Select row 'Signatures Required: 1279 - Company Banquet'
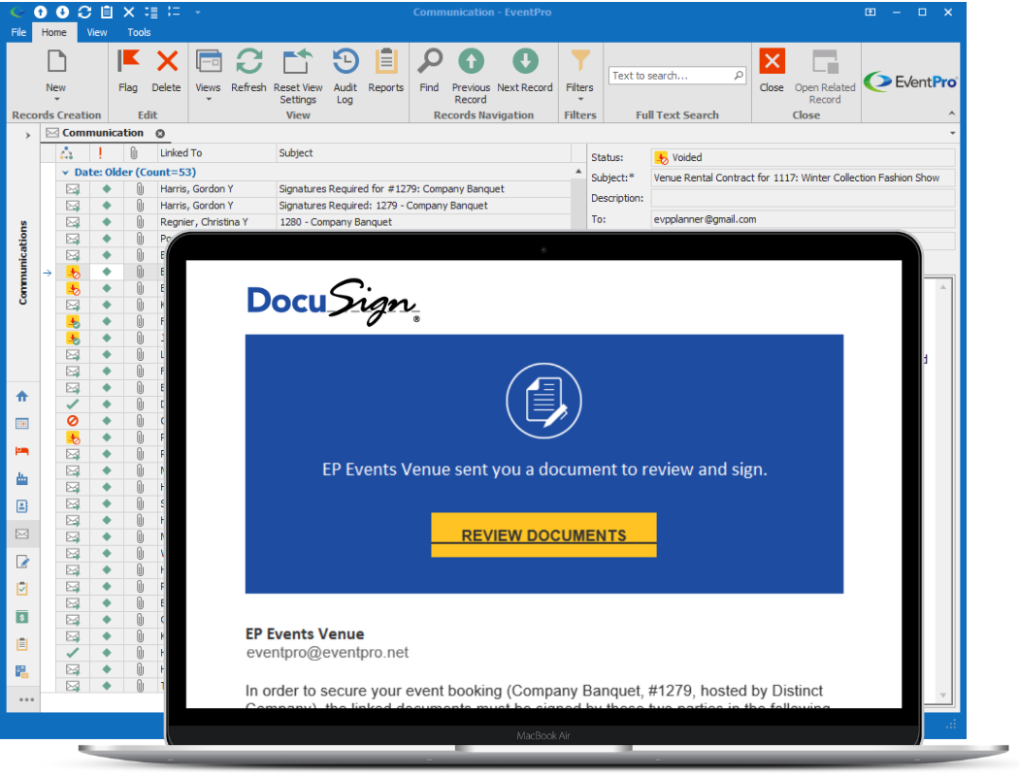The image size is (1019, 777). [x=313, y=206]
